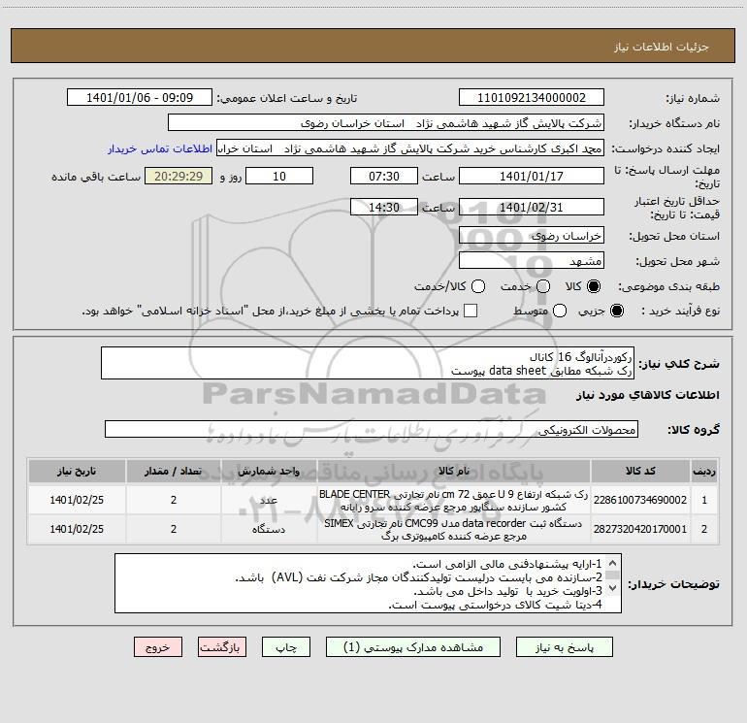This screenshot has width=747, height=723.
Task: Click item code 2286100734690002
Action: [640, 500]
